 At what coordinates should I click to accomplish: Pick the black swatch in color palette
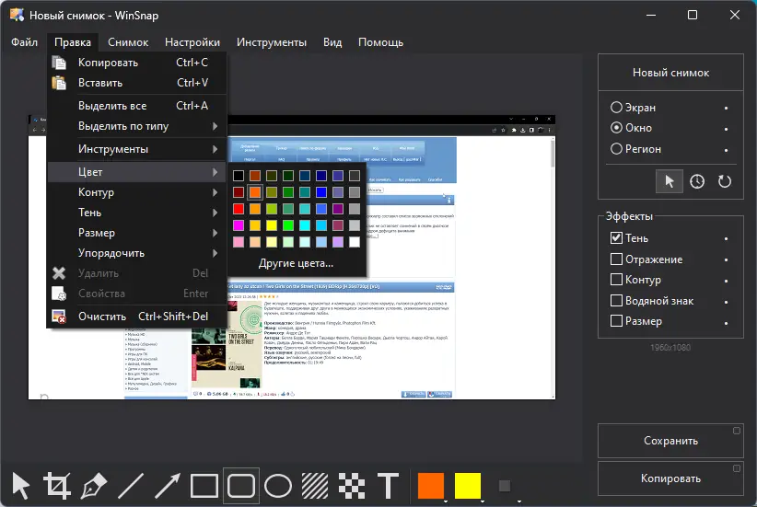pos(239,176)
